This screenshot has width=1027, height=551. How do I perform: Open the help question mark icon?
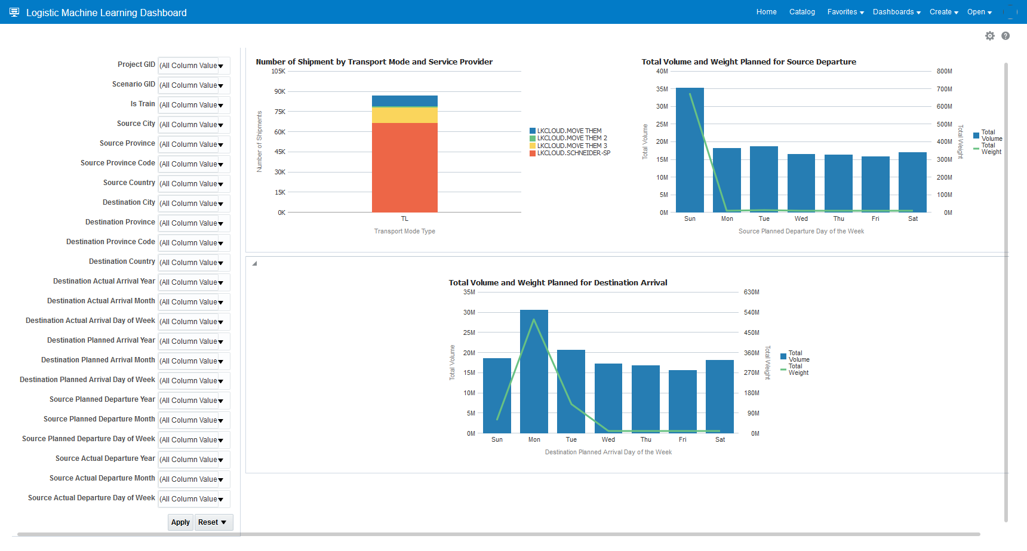pos(1006,36)
